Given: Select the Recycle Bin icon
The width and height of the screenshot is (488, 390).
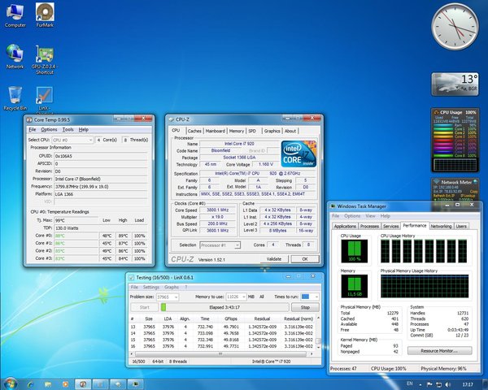Looking at the screenshot, I should point(15,98).
